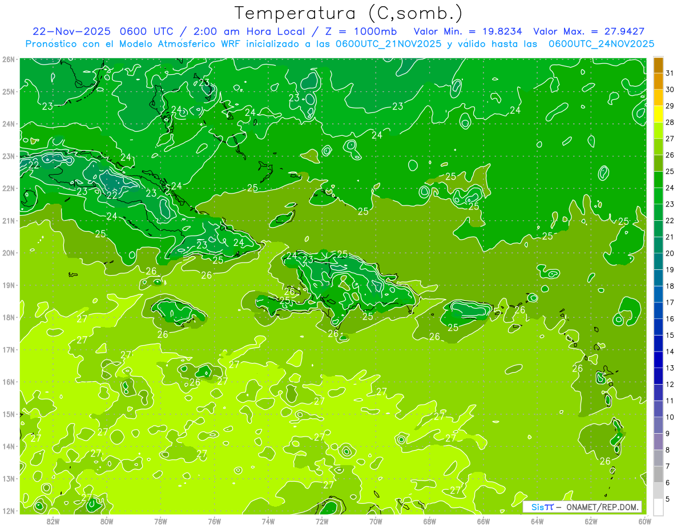
Task: Click the '23N' latitude axis label
Action: click(9, 156)
